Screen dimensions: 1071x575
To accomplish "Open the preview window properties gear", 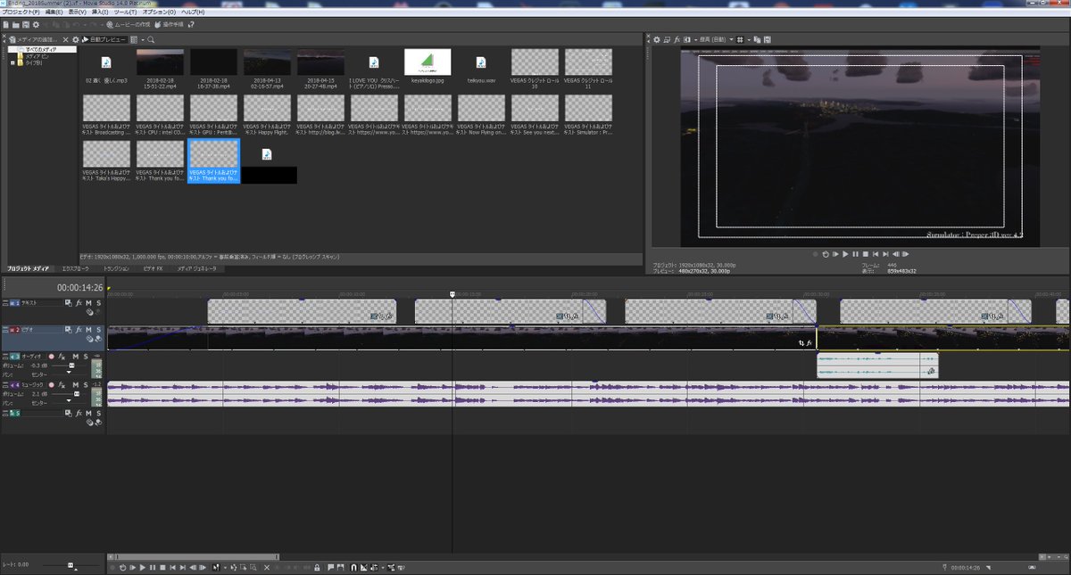I will click(x=657, y=40).
